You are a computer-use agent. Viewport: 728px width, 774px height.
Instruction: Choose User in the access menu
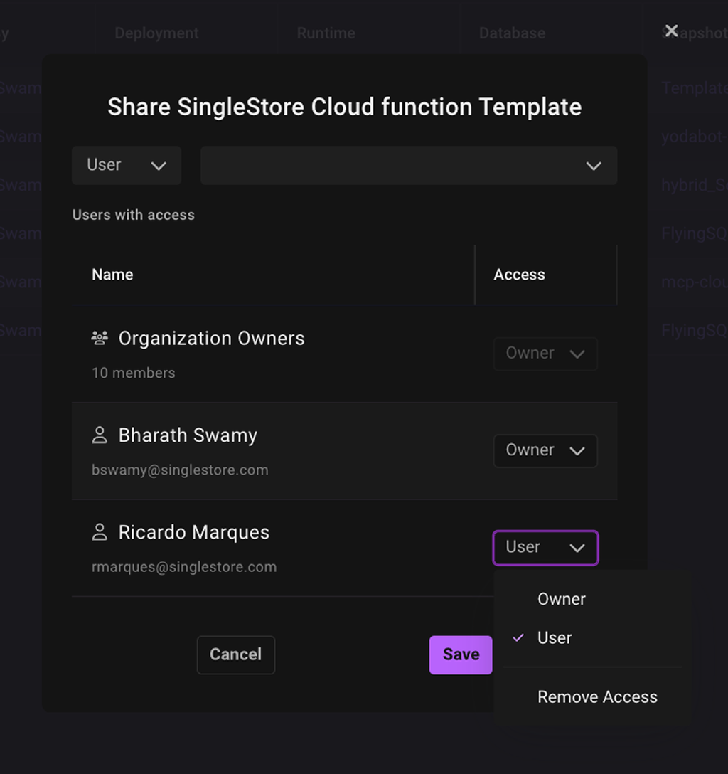pos(593,637)
